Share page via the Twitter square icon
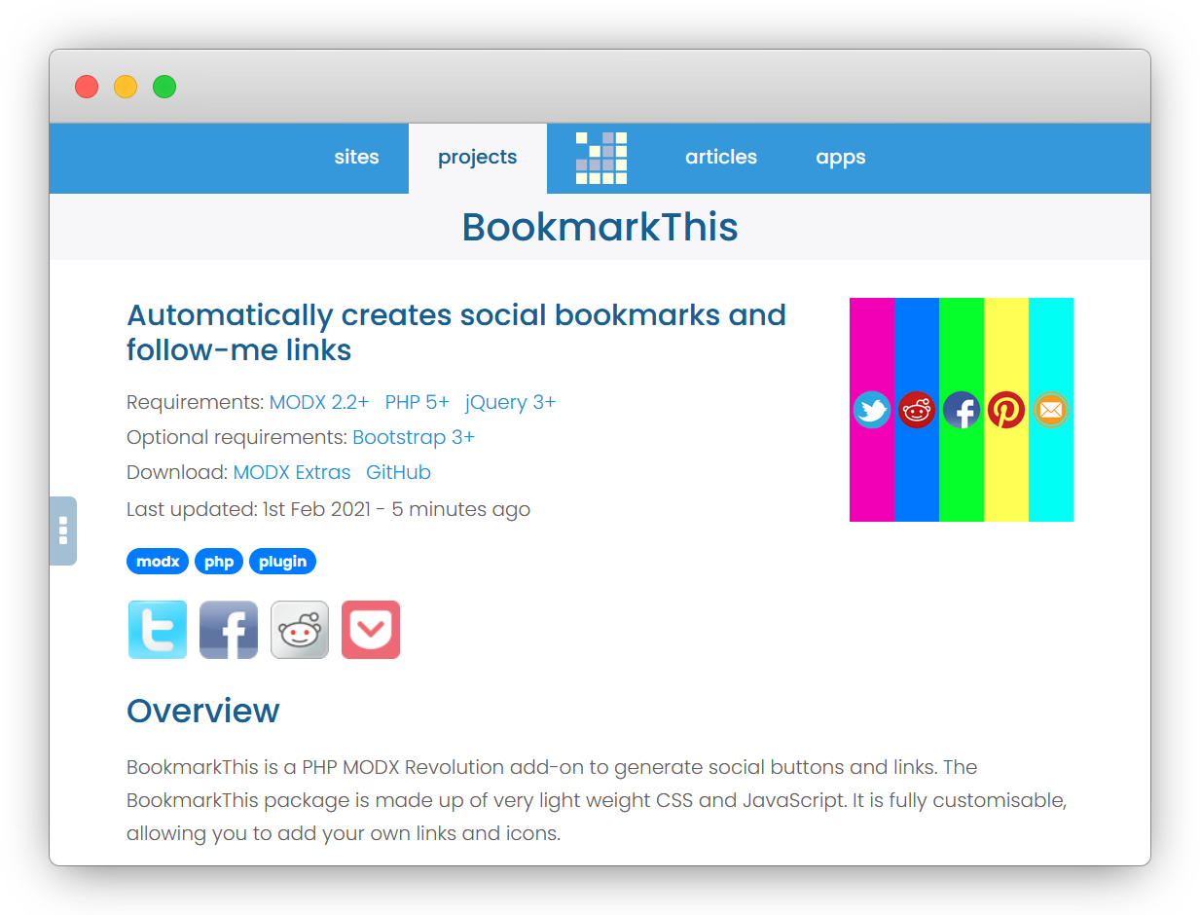The image size is (1200, 915). [x=158, y=630]
